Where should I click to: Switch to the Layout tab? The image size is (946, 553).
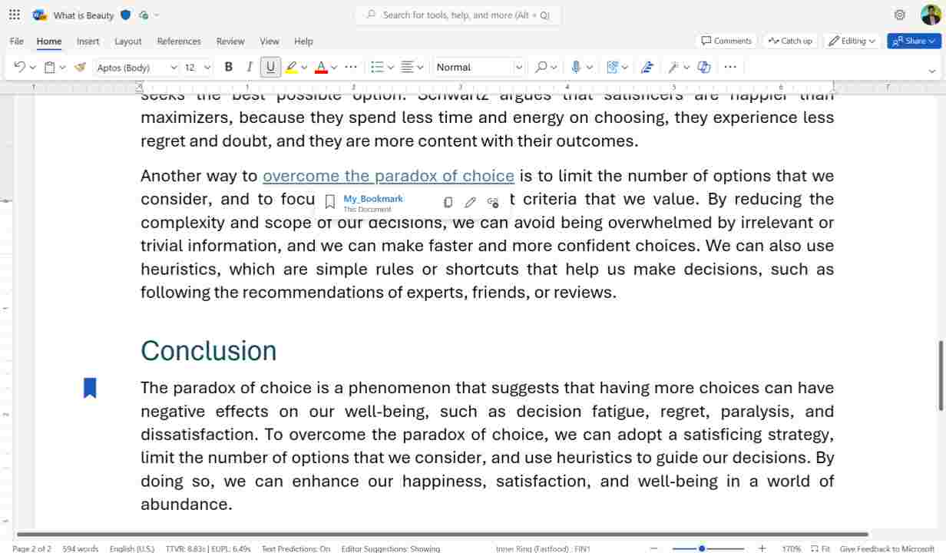(128, 41)
